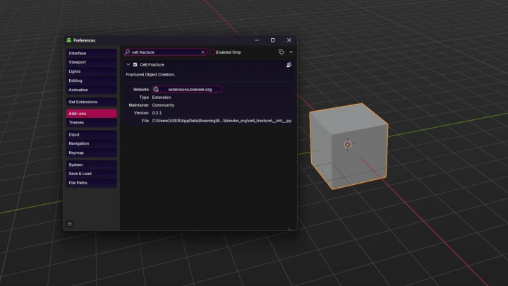The height and width of the screenshot is (286, 508).
Task: Switch to Get Extensions section
Action: pos(91,102)
